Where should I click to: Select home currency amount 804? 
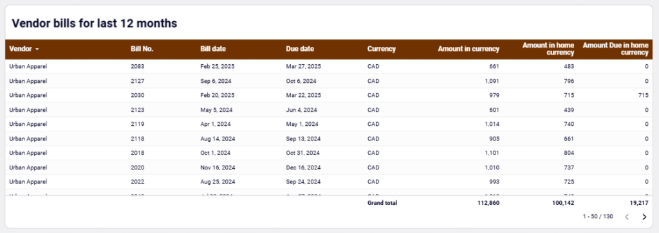(569, 153)
